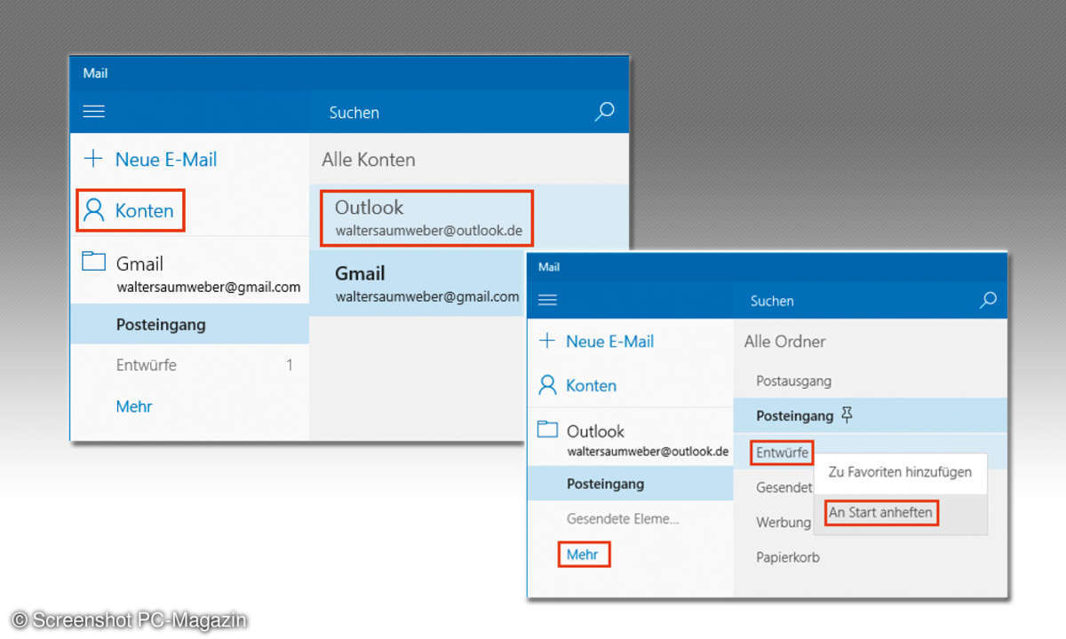
Task: Choose Zu Favoriten hinzufügen from context menu
Action: click(900, 473)
